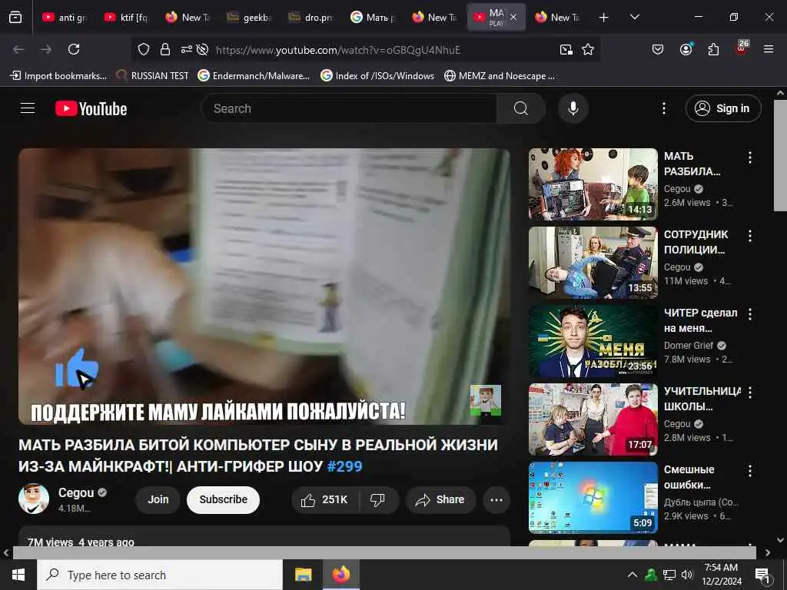Viewport: 787px width, 590px height.
Task: Like the video with 251K thumbs up
Action: (325, 499)
